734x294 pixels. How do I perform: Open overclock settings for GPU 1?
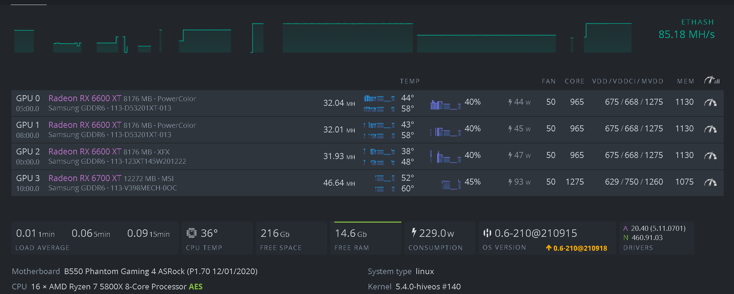(x=710, y=129)
